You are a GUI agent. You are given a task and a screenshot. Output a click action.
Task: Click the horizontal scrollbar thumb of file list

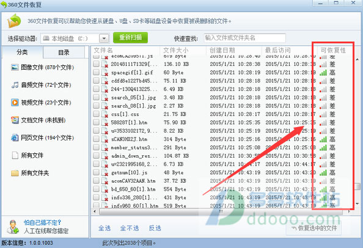tap(221, 211)
